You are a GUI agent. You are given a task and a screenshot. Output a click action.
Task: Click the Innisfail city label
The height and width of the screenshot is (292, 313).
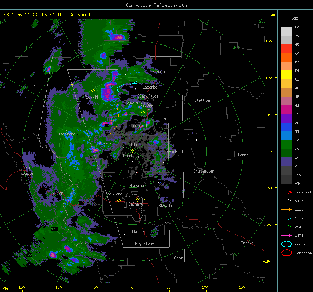(140, 126)
